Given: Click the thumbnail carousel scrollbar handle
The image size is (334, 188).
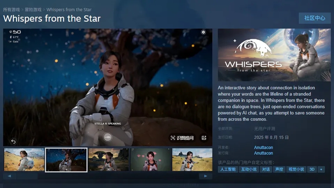Looking at the screenshot, I should pyautogui.click(x=27, y=176).
